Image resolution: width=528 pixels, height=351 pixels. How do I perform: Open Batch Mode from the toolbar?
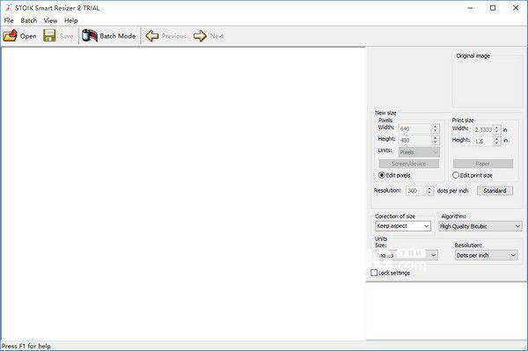click(x=109, y=36)
